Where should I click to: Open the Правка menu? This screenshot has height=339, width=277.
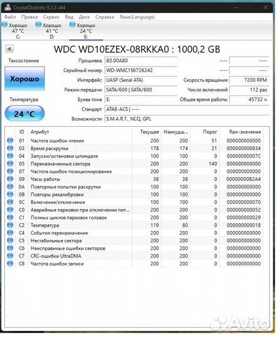pos(30,17)
